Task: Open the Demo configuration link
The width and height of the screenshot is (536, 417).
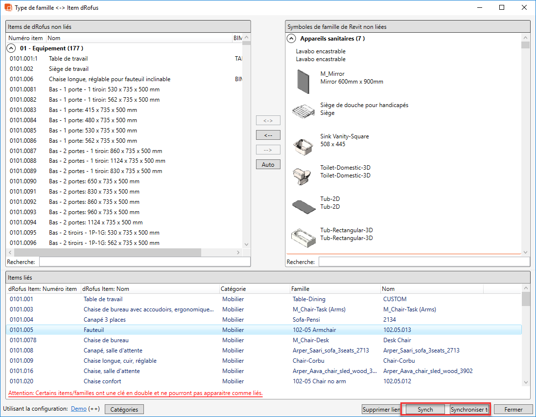Action: (x=78, y=409)
